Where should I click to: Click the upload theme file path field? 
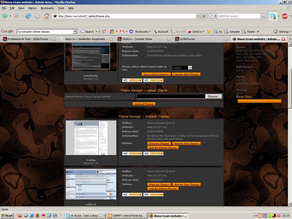pyautogui.click(x=171, y=97)
